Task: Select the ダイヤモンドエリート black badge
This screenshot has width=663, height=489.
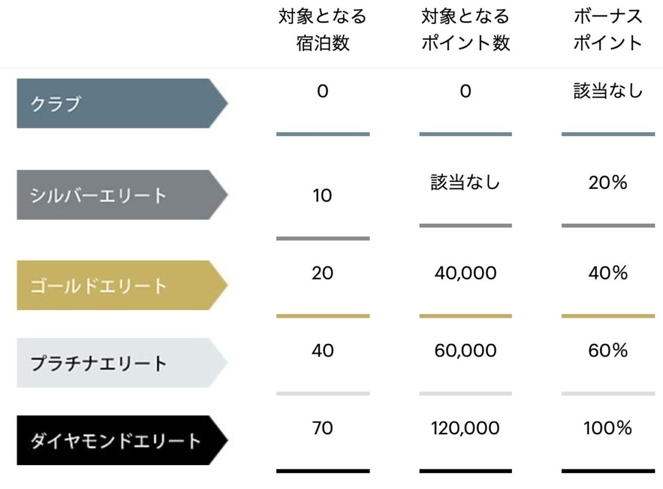Action: pos(122,440)
